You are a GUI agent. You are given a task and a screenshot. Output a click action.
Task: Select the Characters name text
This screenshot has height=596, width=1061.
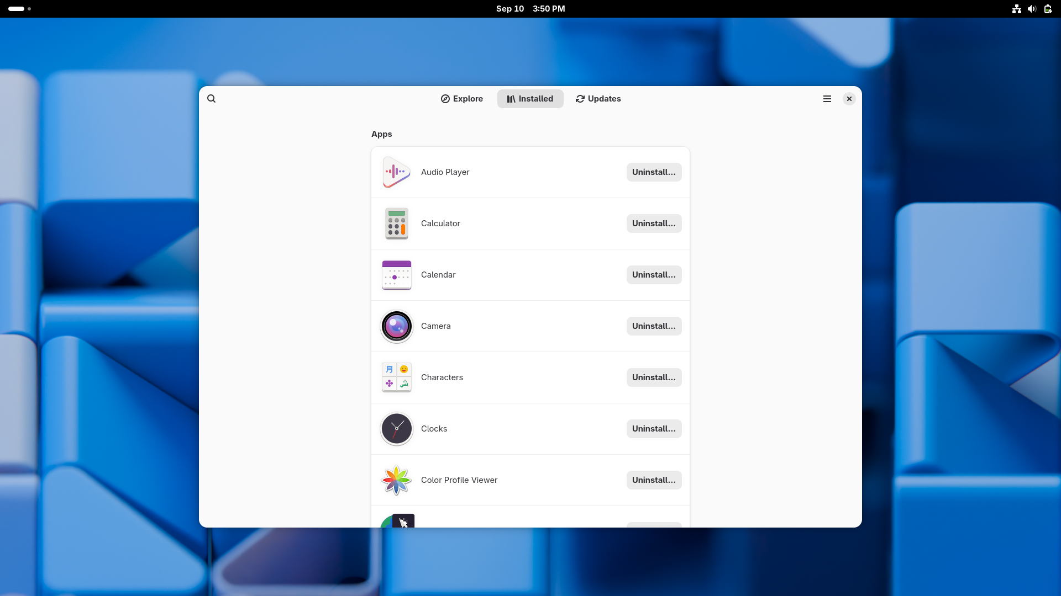[442, 377]
